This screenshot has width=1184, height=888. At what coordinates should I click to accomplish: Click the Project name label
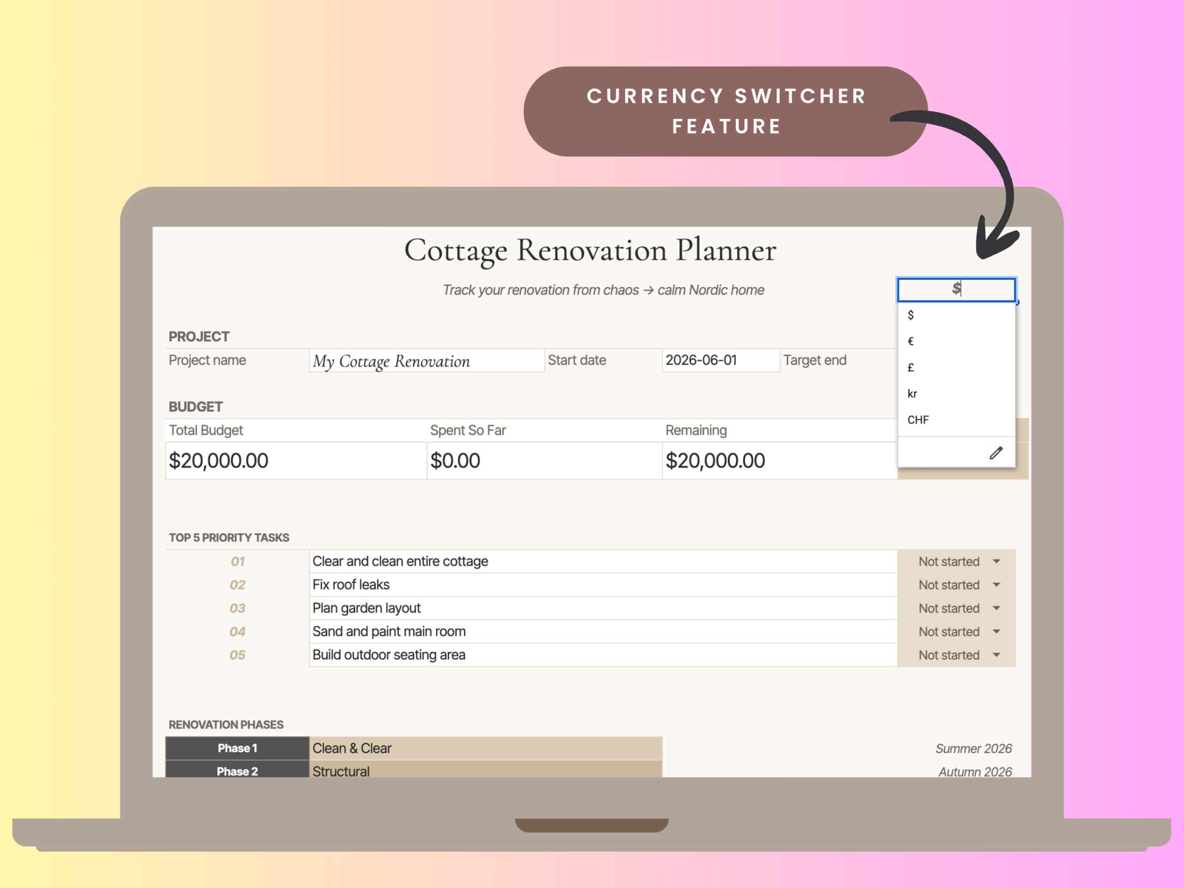[x=208, y=360]
